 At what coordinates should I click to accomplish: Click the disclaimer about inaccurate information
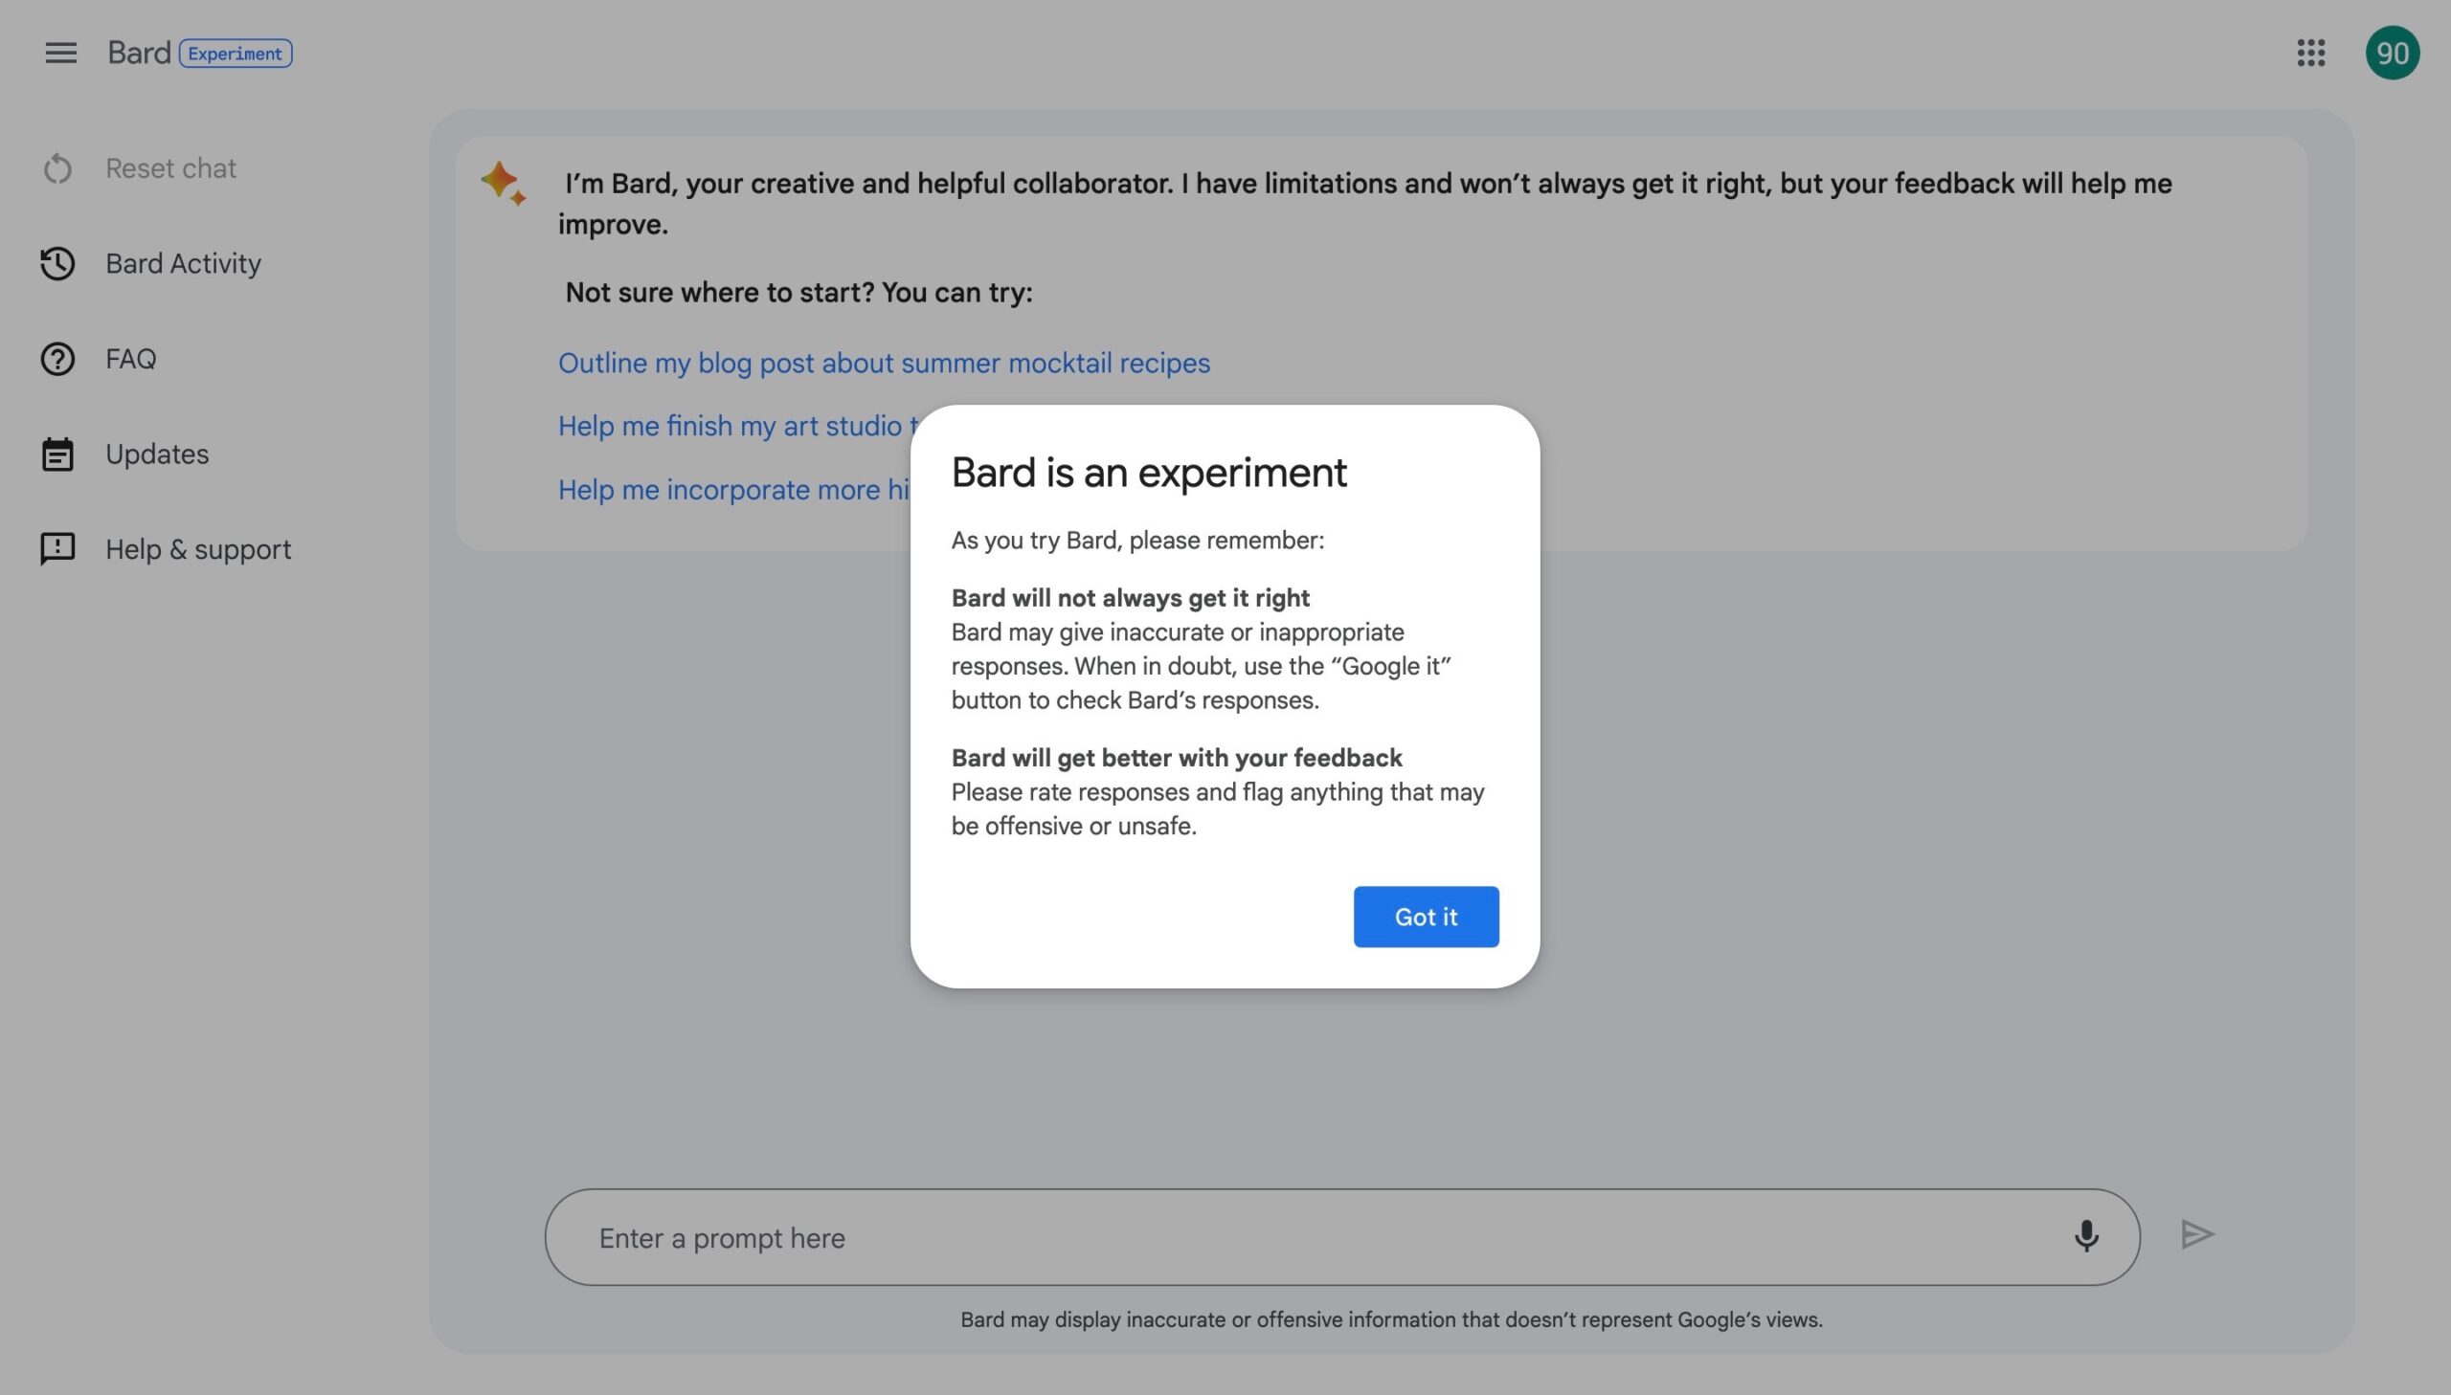[x=1391, y=1320]
